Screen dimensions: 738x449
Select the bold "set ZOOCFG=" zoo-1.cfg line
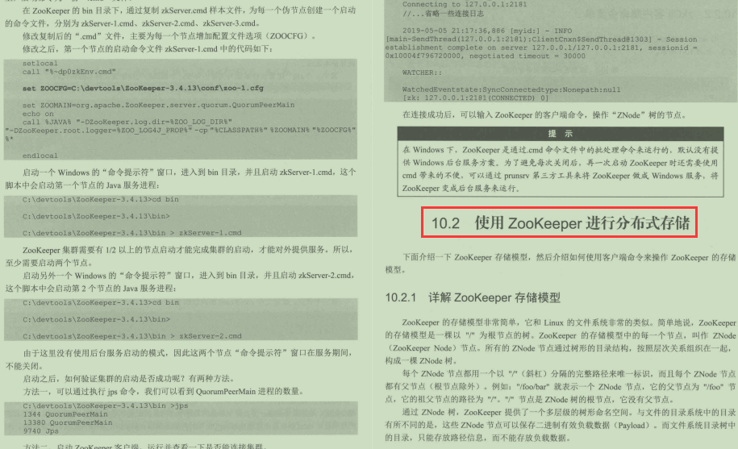(143, 88)
